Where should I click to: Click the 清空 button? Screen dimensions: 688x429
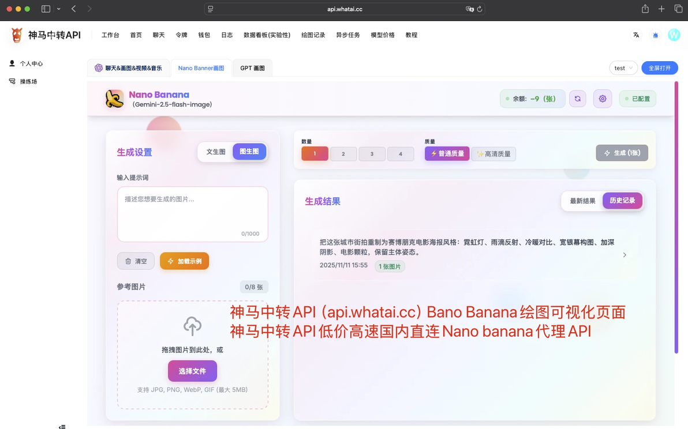(136, 261)
